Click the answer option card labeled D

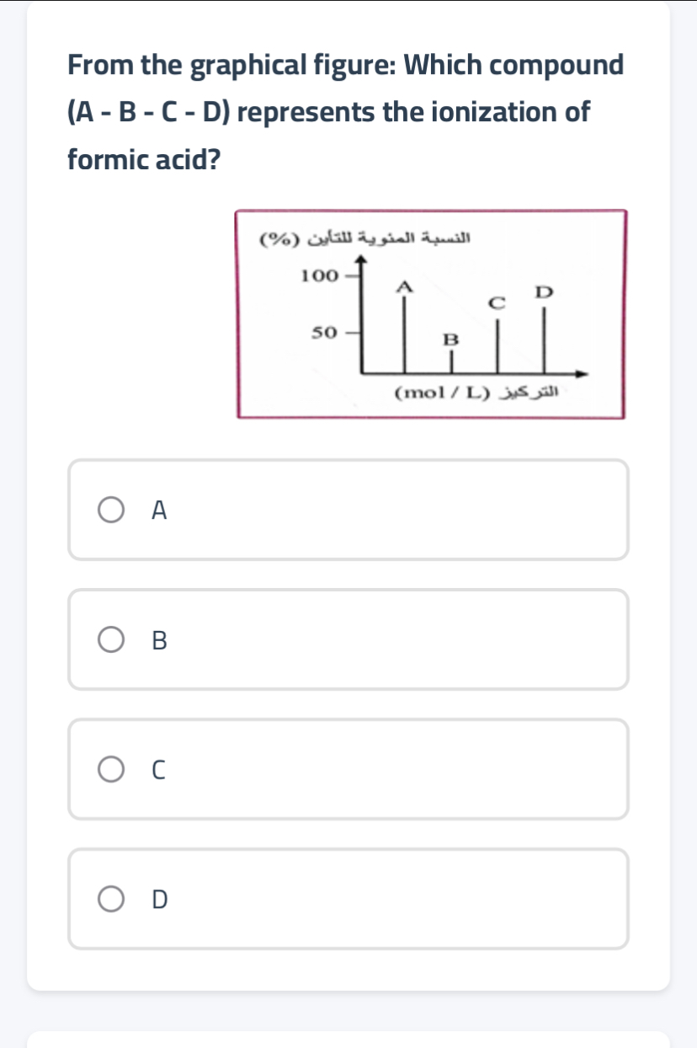[348, 899]
